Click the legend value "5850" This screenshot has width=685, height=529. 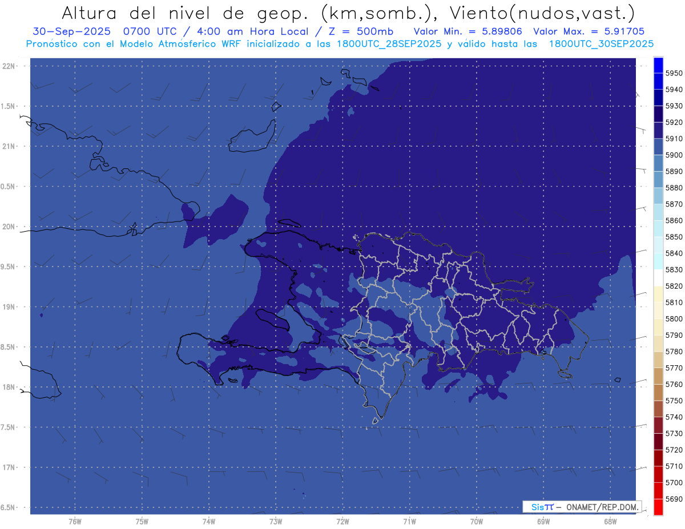coord(674,237)
